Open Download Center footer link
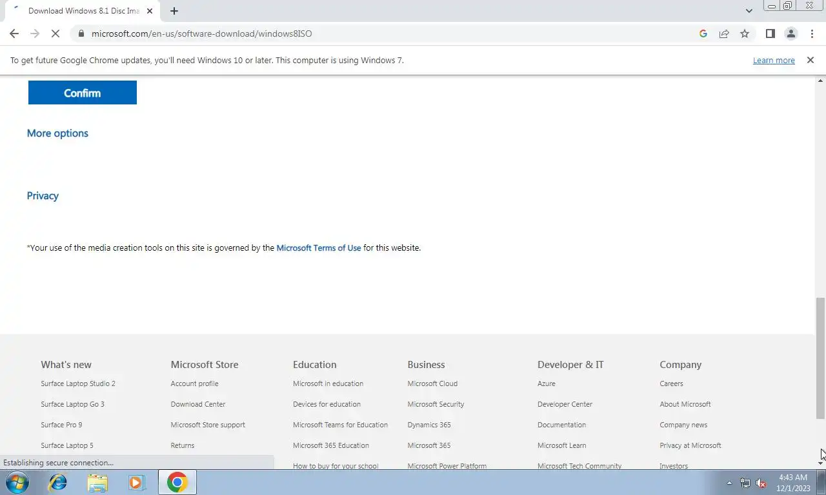Screen dimensions: 826x495 pyautogui.click(x=198, y=404)
